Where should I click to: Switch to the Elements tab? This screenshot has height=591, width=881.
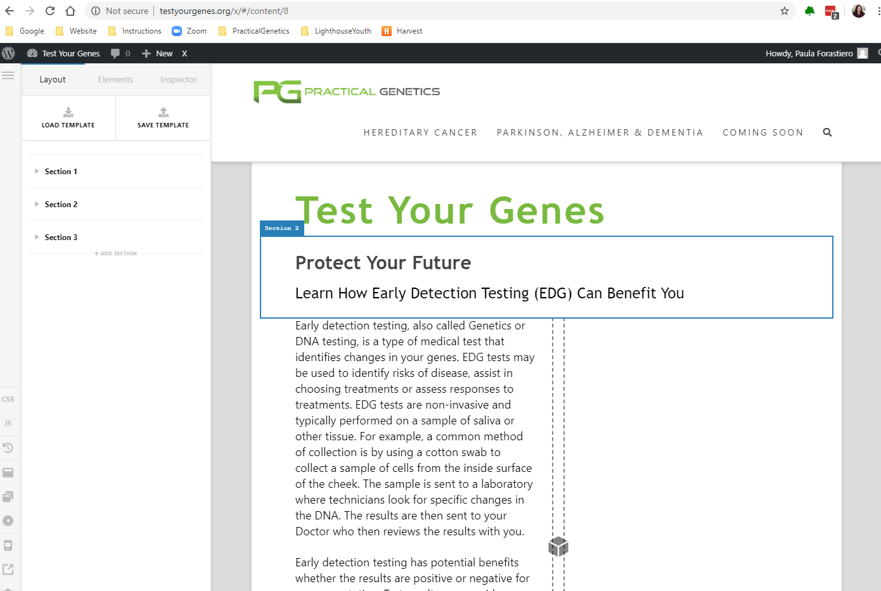tap(115, 79)
